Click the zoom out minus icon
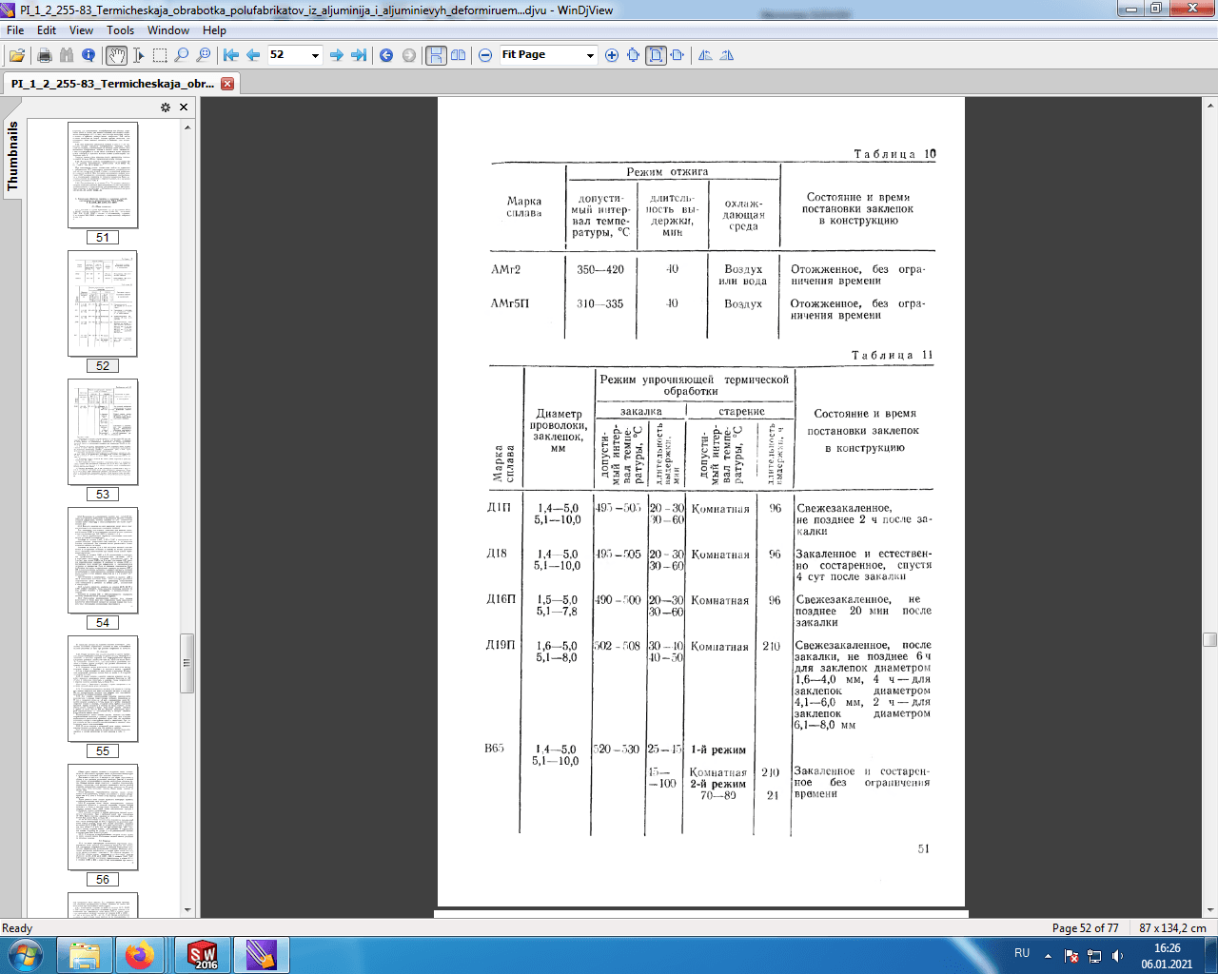Screen dimensions: 1218x974 pyautogui.click(x=485, y=55)
